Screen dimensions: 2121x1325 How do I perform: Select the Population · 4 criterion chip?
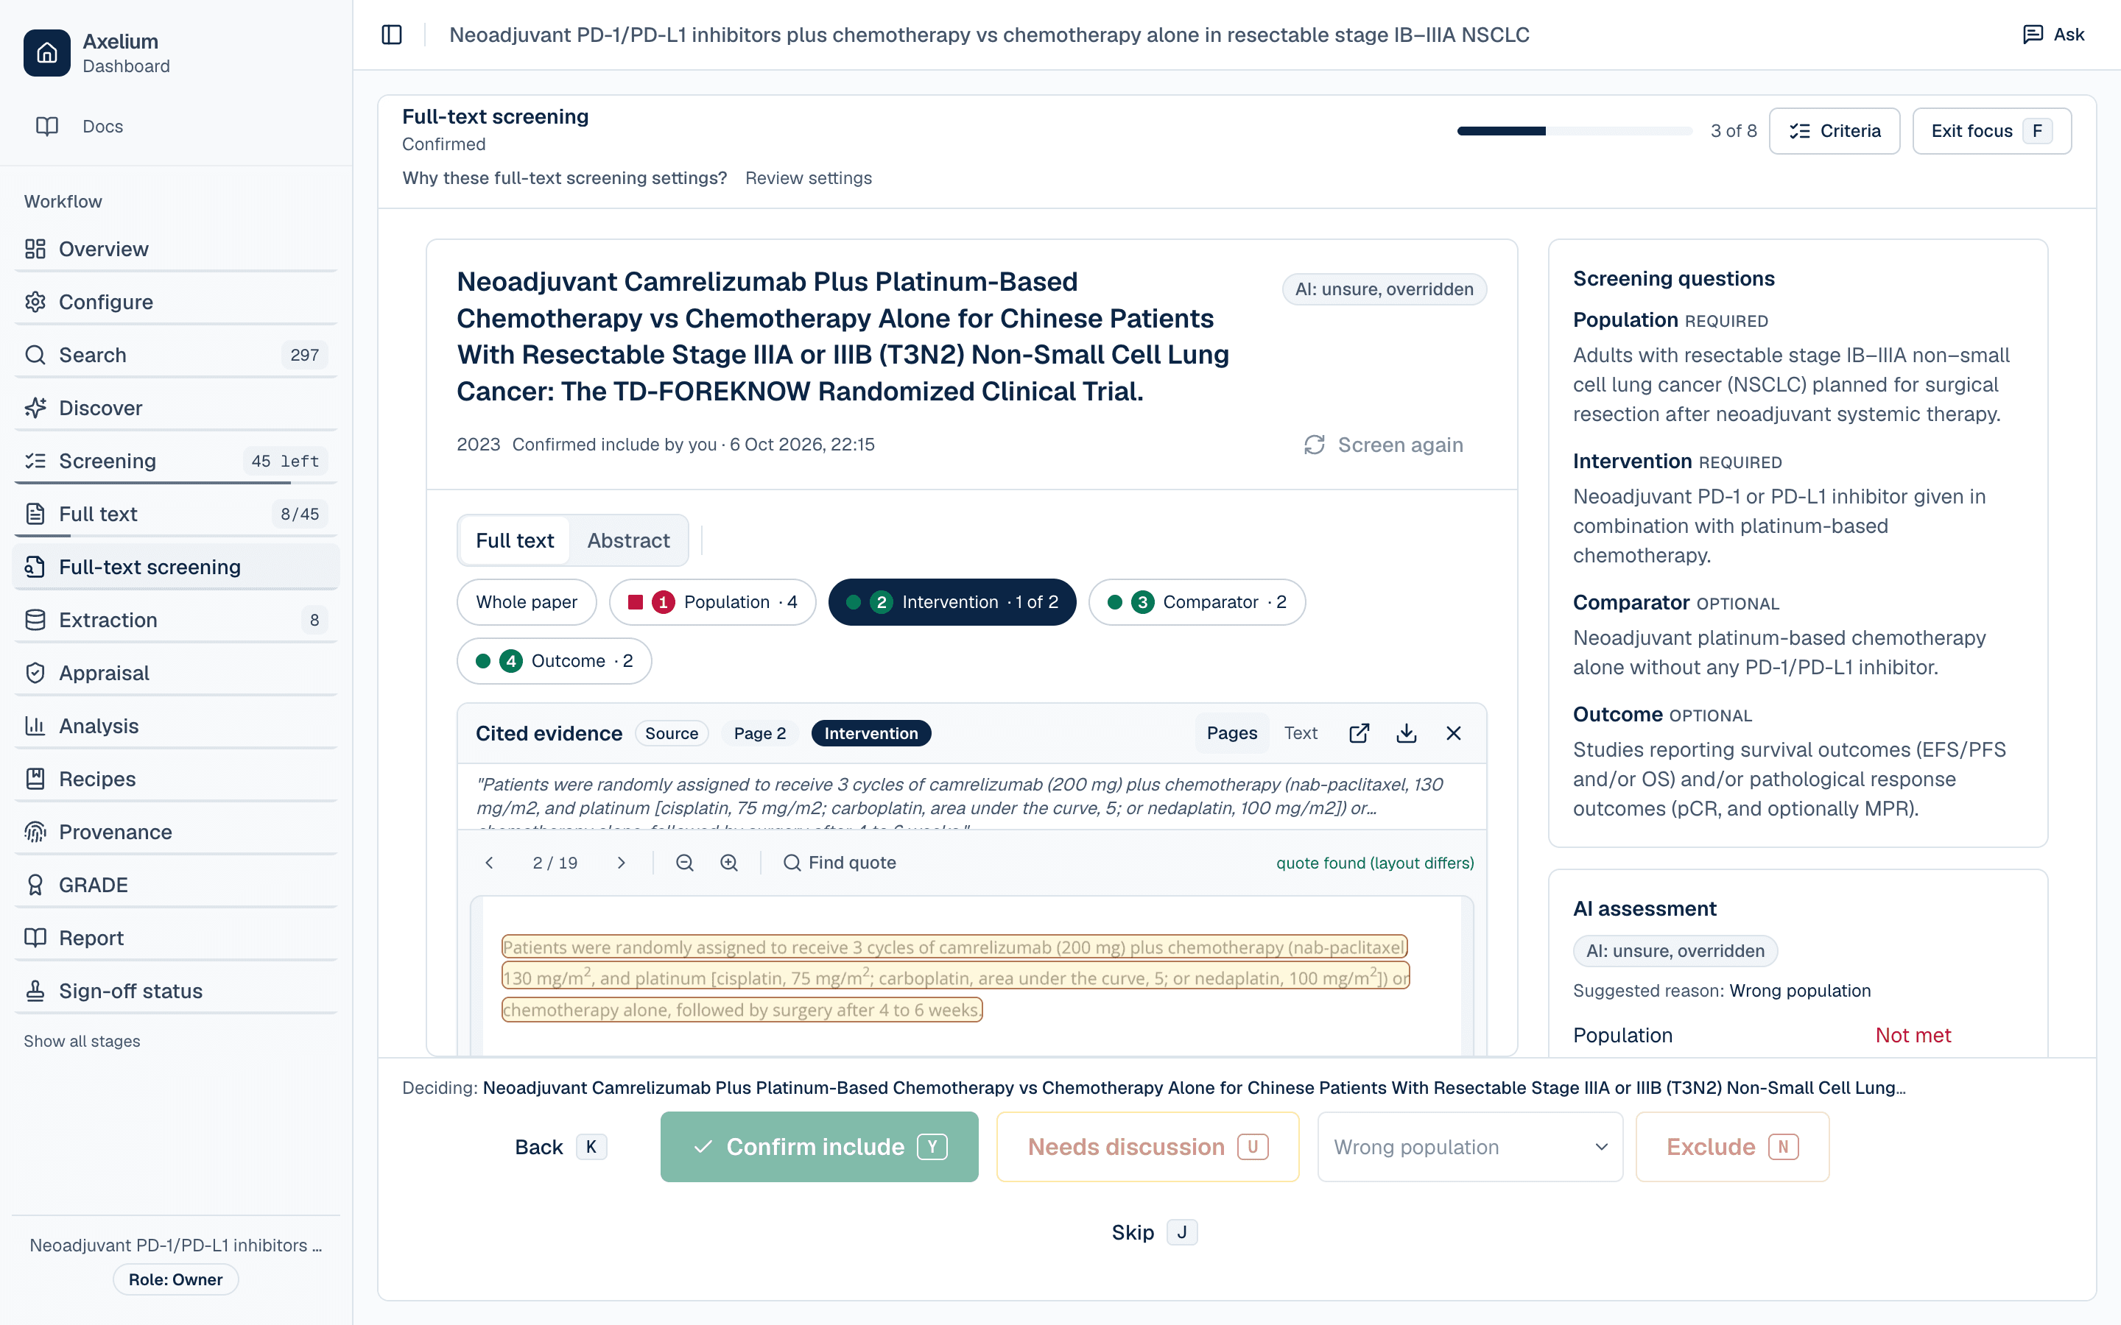point(713,602)
